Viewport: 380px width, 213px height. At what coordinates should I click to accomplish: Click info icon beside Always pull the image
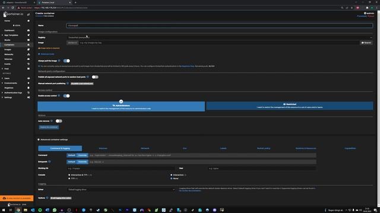point(59,60)
